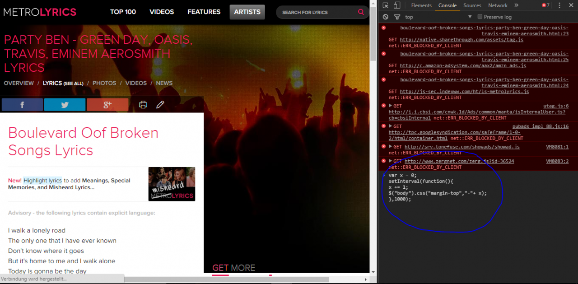
Task: Expand the GET error for showad.js
Action: coord(391,147)
